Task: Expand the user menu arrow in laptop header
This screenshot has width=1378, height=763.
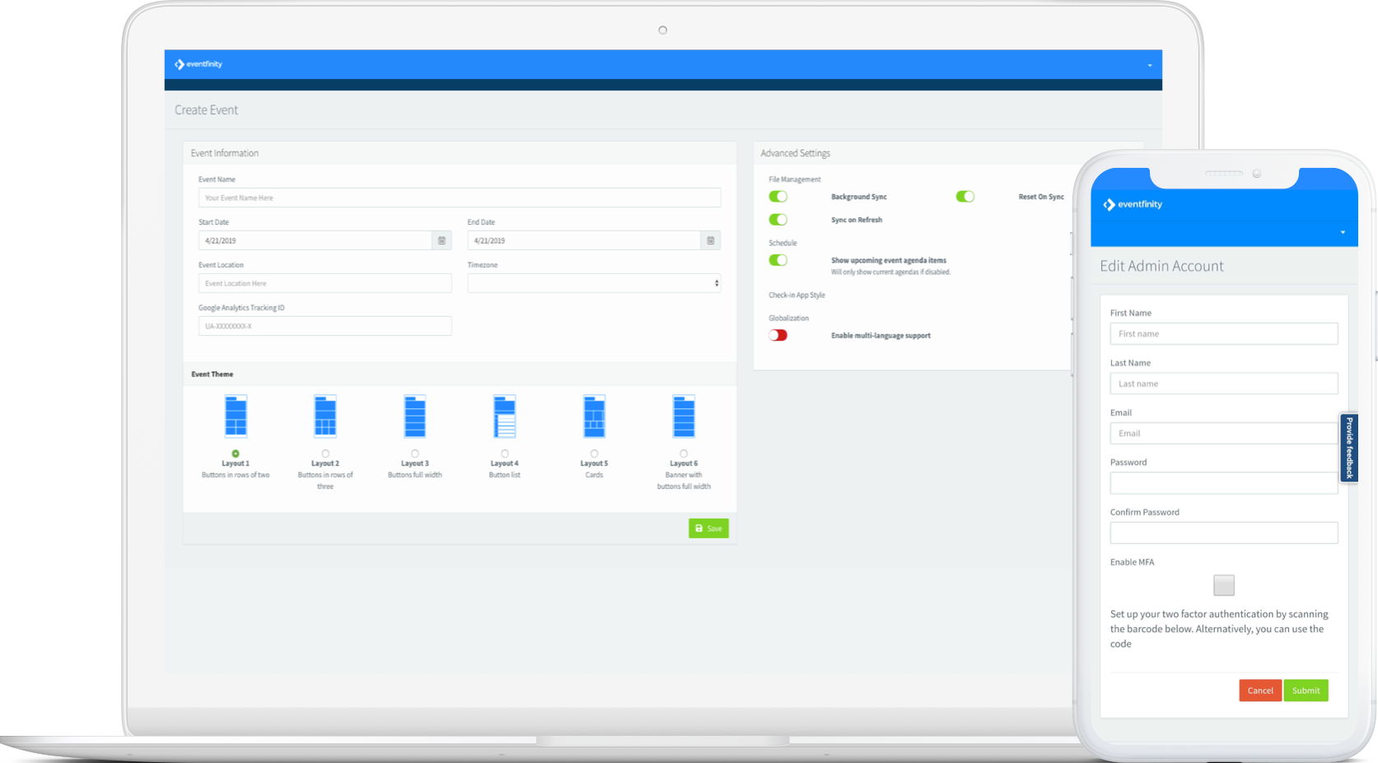Action: (x=1150, y=65)
